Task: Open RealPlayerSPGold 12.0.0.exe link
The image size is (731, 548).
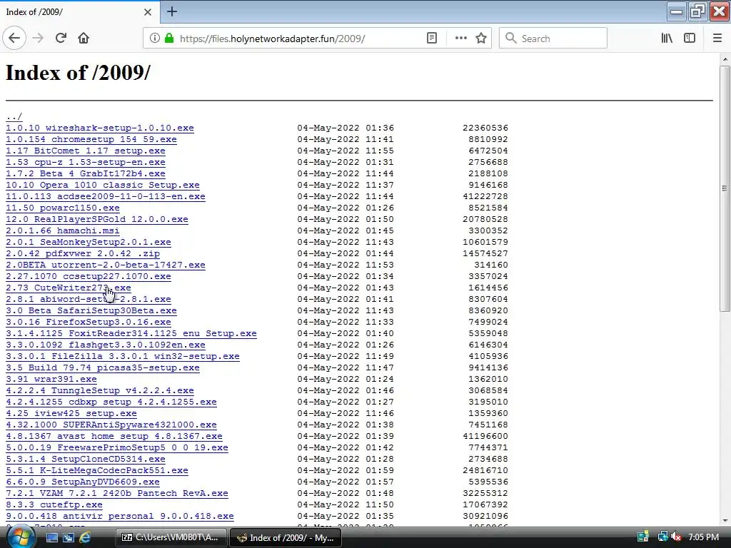Action: click(x=97, y=219)
